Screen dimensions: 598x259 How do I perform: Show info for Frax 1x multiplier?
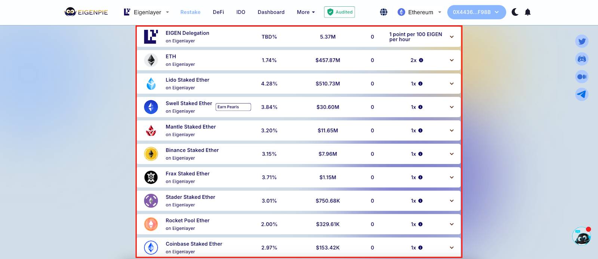420,177
